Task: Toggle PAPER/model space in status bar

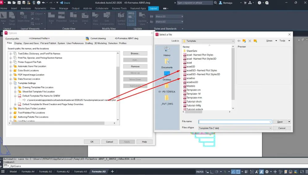Action: pyautogui.click(x=200, y=172)
